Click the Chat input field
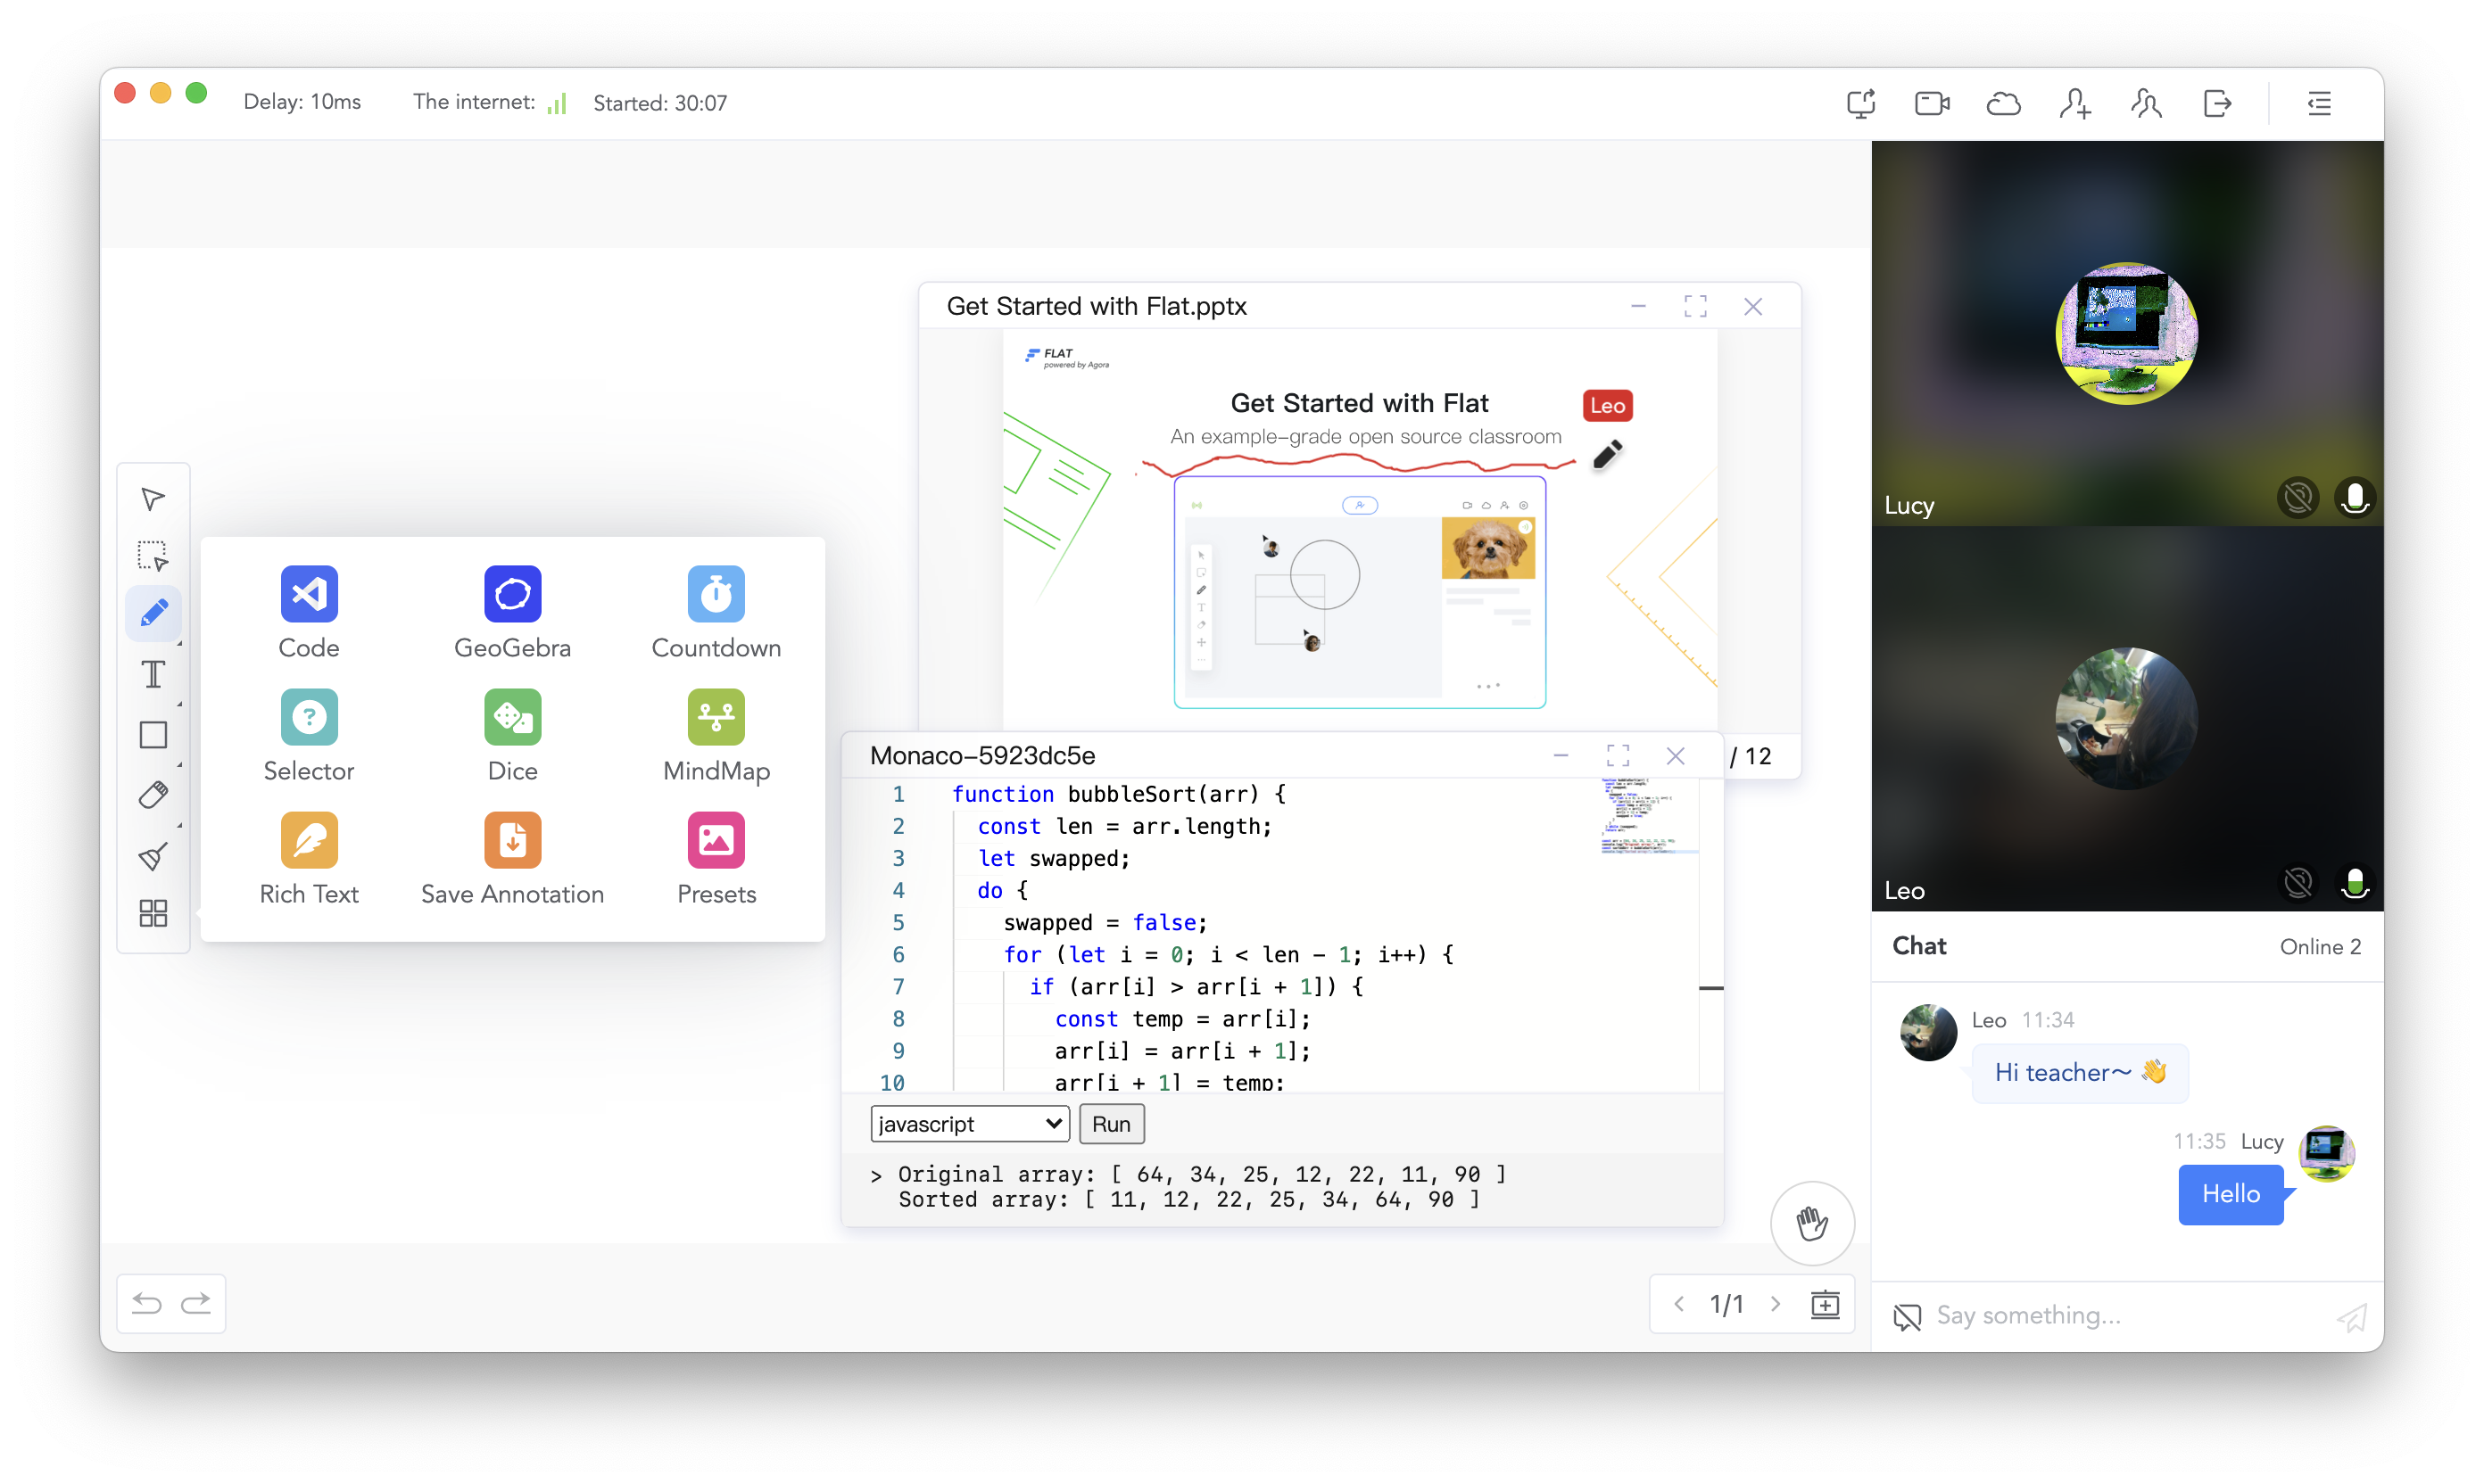The width and height of the screenshot is (2484, 1484). 2120,1315
